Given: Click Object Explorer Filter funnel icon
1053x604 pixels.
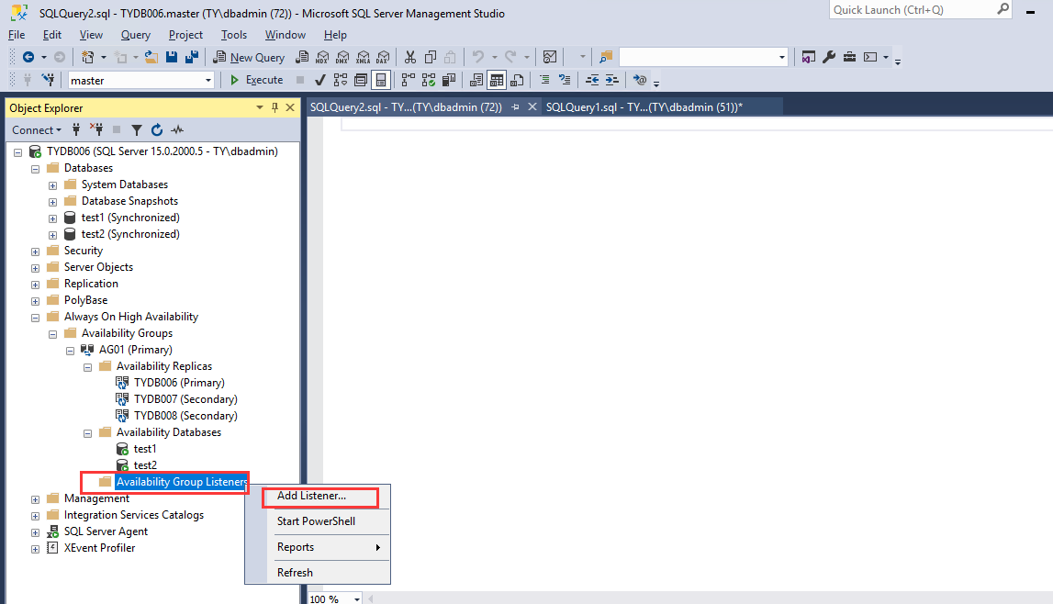Looking at the screenshot, I should [136, 130].
